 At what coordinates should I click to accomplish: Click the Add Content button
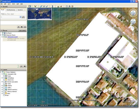tap(22, 30)
